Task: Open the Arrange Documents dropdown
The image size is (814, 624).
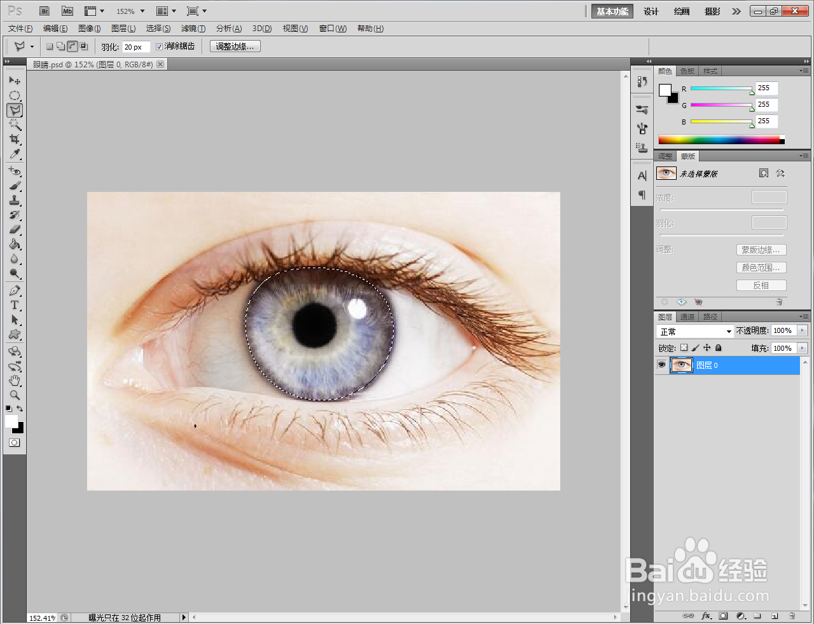Action: 166,11
